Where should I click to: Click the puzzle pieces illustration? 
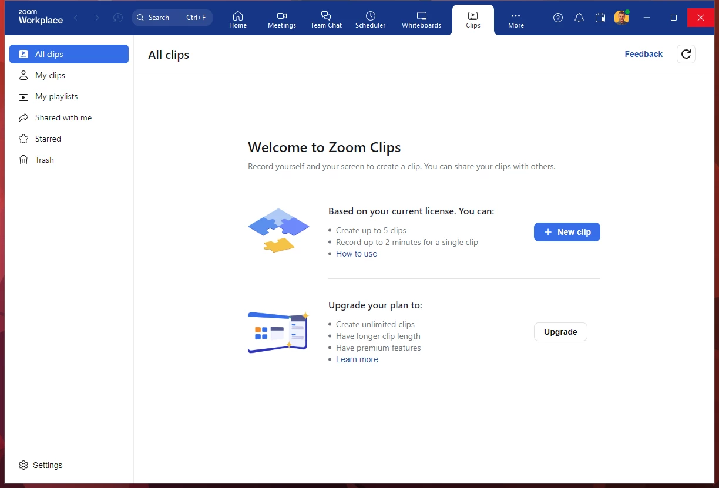click(x=278, y=230)
